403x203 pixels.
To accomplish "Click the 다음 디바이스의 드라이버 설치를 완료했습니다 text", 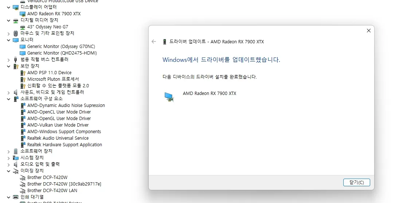I will coord(210,77).
